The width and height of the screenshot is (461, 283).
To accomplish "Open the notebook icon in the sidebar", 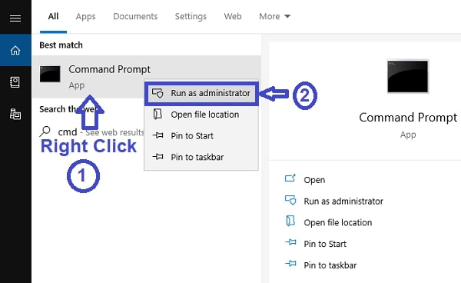I will pyautogui.click(x=15, y=82).
